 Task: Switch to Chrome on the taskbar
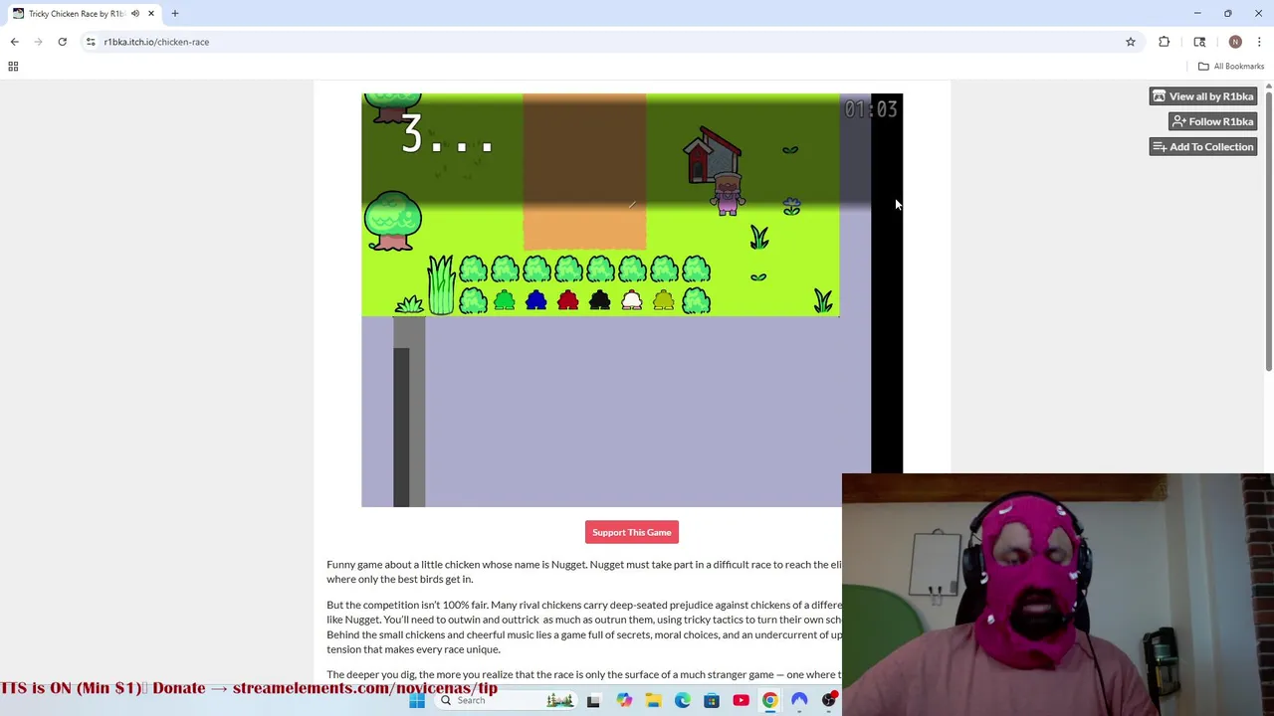(769, 700)
